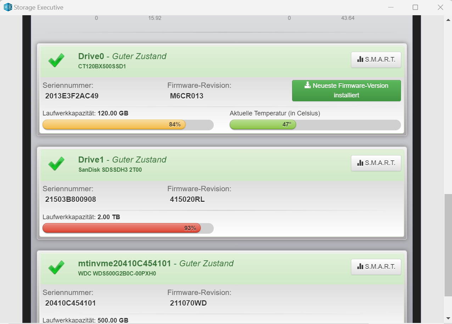Select the Drive0 title text
This screenshot has height=324, width=452.
[x=91, y=56]
